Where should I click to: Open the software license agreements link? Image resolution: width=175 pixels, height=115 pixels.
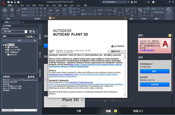click(x=85, y=66)
